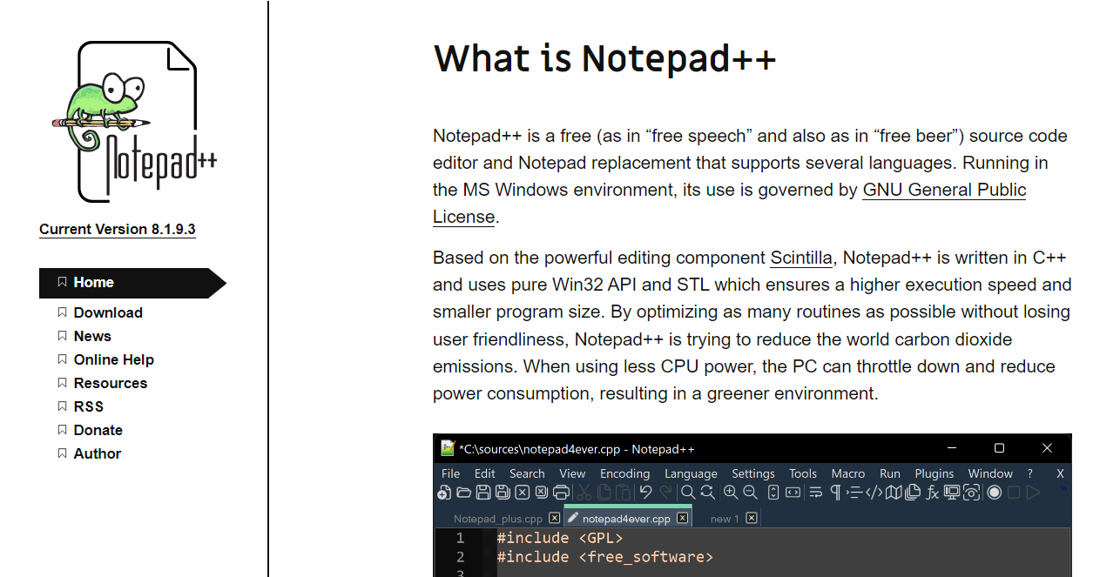Open the Tools menu

coord(803,473)
